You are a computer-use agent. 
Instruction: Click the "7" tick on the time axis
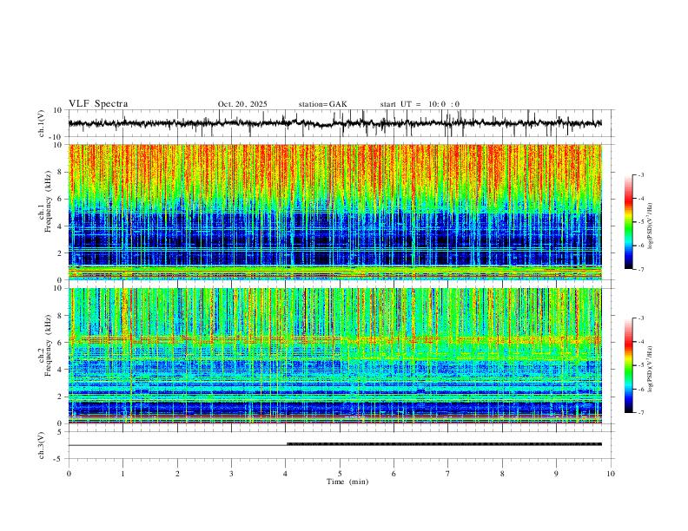[448, 474]
